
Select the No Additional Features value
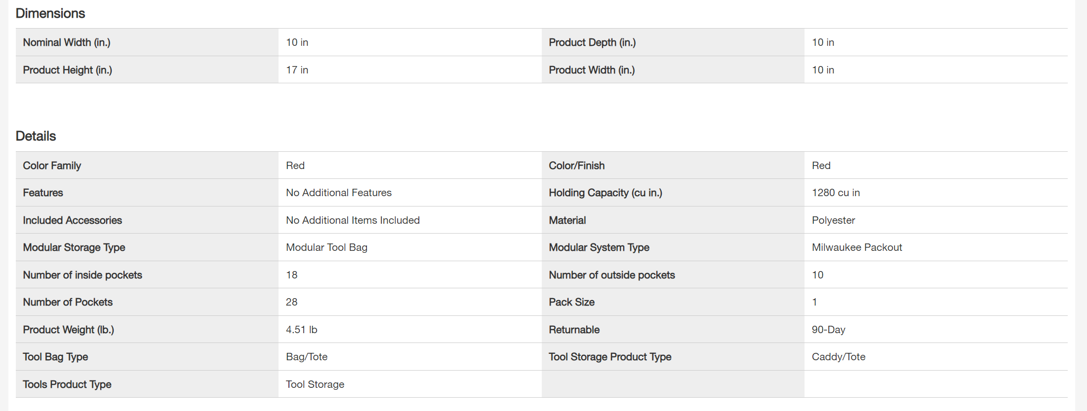(x=339, y=193)
